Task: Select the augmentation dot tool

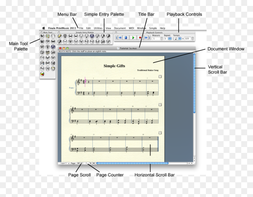Action: 65,41
